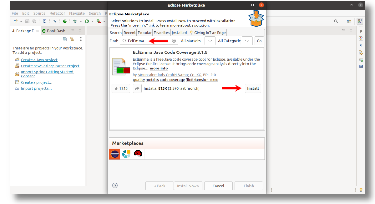Switch to the Boot Dash tab
This screenshot has width=375, height=204.
[54, 31]
